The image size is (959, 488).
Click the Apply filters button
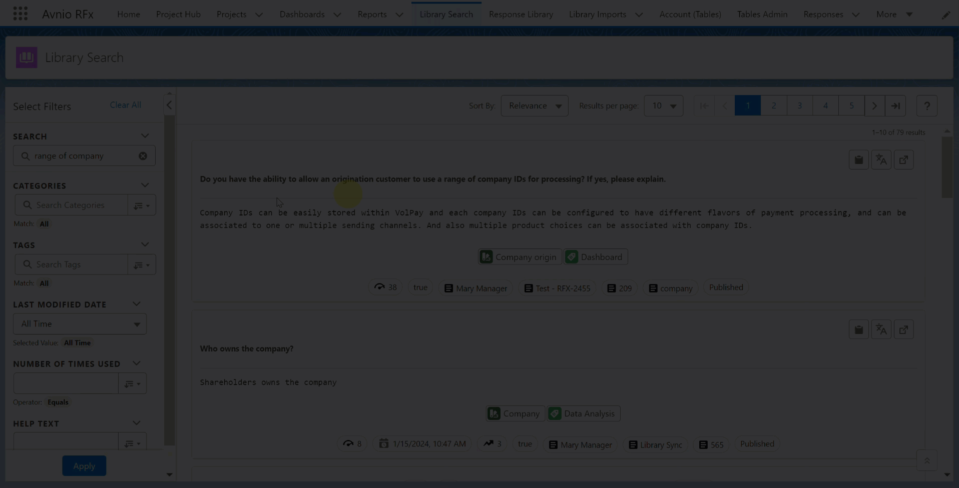(84, 466)
